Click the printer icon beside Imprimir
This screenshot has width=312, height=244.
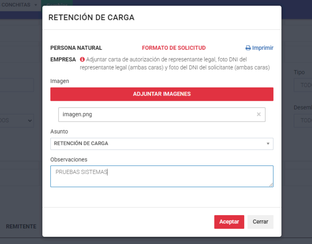point(248,48)
